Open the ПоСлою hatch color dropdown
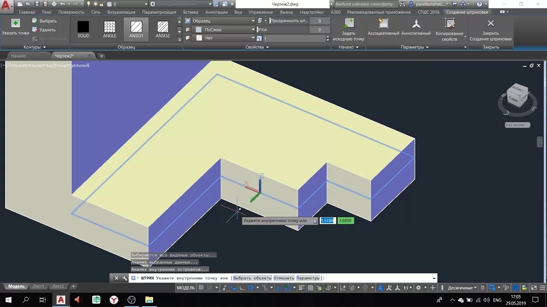Screen dimensions: 547x307 click(x=224, y=30)
